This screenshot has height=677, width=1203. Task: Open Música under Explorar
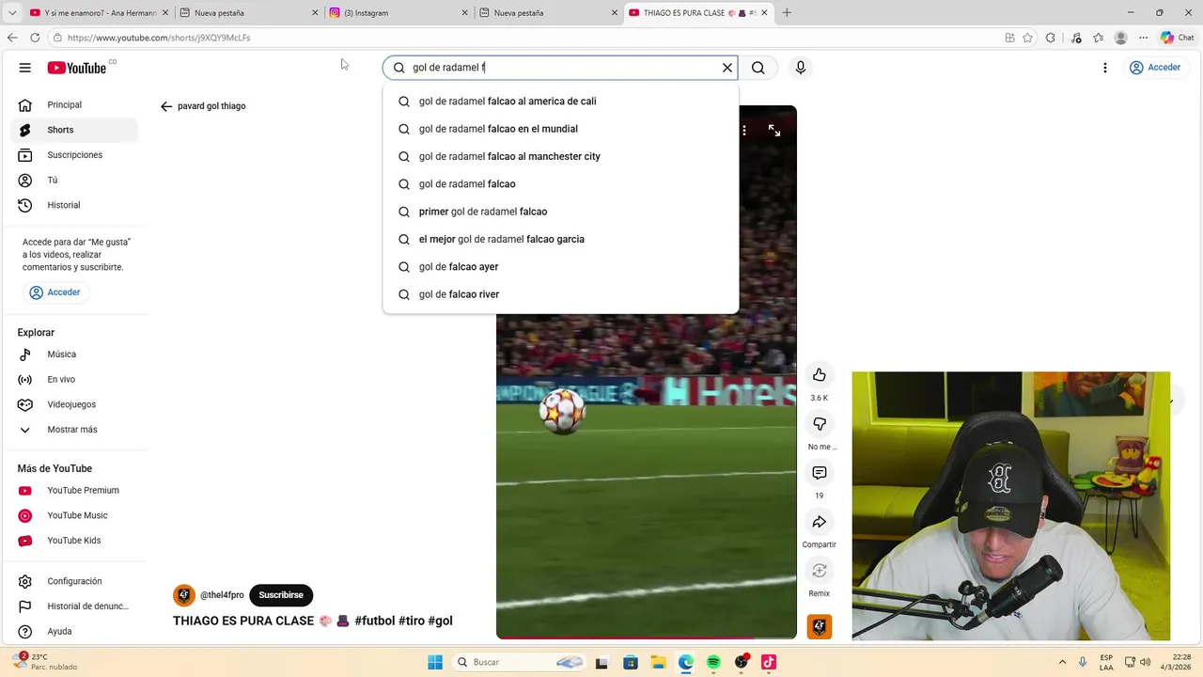coord(75,354)
